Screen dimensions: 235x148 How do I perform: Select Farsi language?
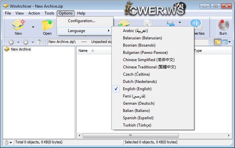(153, 96)
